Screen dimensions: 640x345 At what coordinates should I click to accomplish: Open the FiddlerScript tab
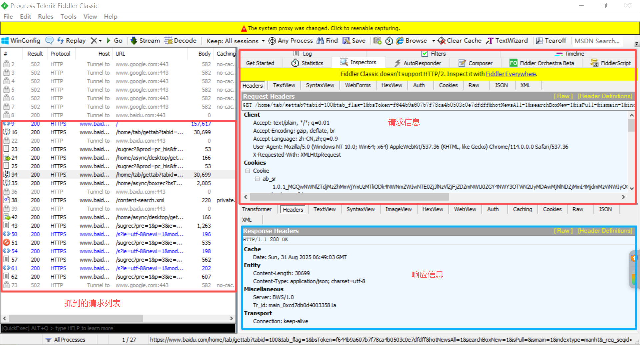611,63
